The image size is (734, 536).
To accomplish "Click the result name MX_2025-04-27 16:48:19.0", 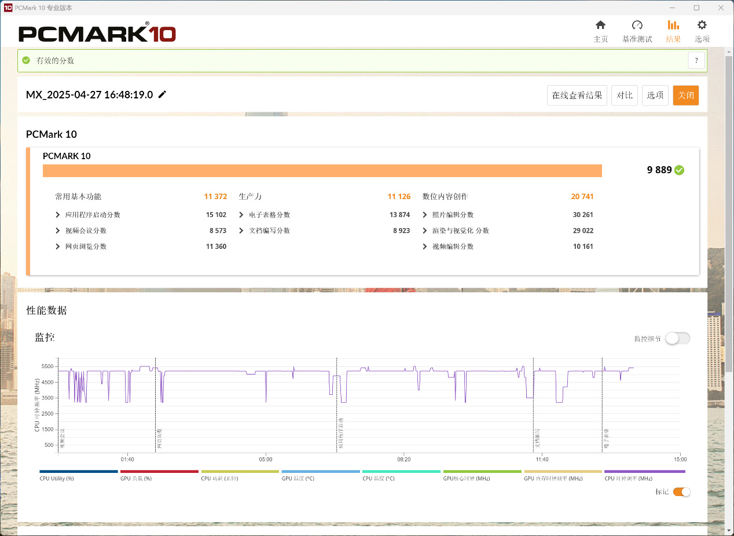I will [x=90, y=95].
